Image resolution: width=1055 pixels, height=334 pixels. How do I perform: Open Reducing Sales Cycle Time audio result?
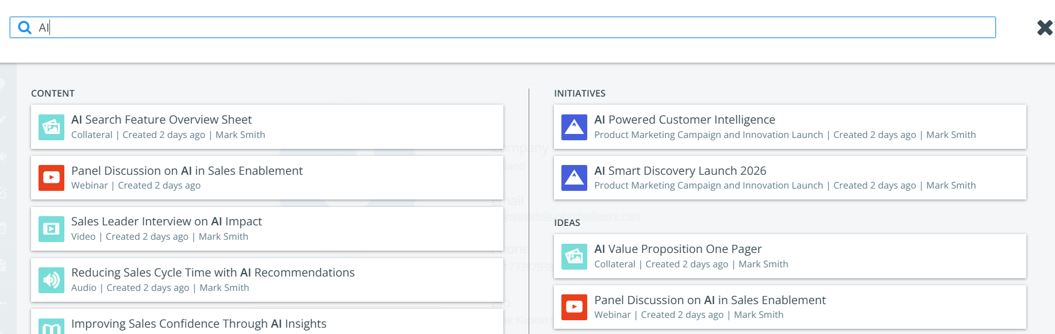213,272
